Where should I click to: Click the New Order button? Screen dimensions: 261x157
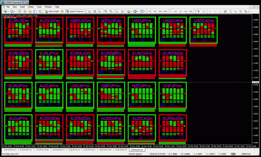point(52,11)
